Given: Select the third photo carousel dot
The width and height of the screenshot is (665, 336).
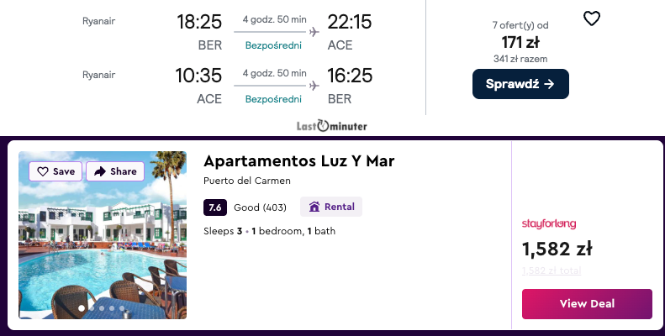Looking at the screenshot, I should (x=103, y=308).
